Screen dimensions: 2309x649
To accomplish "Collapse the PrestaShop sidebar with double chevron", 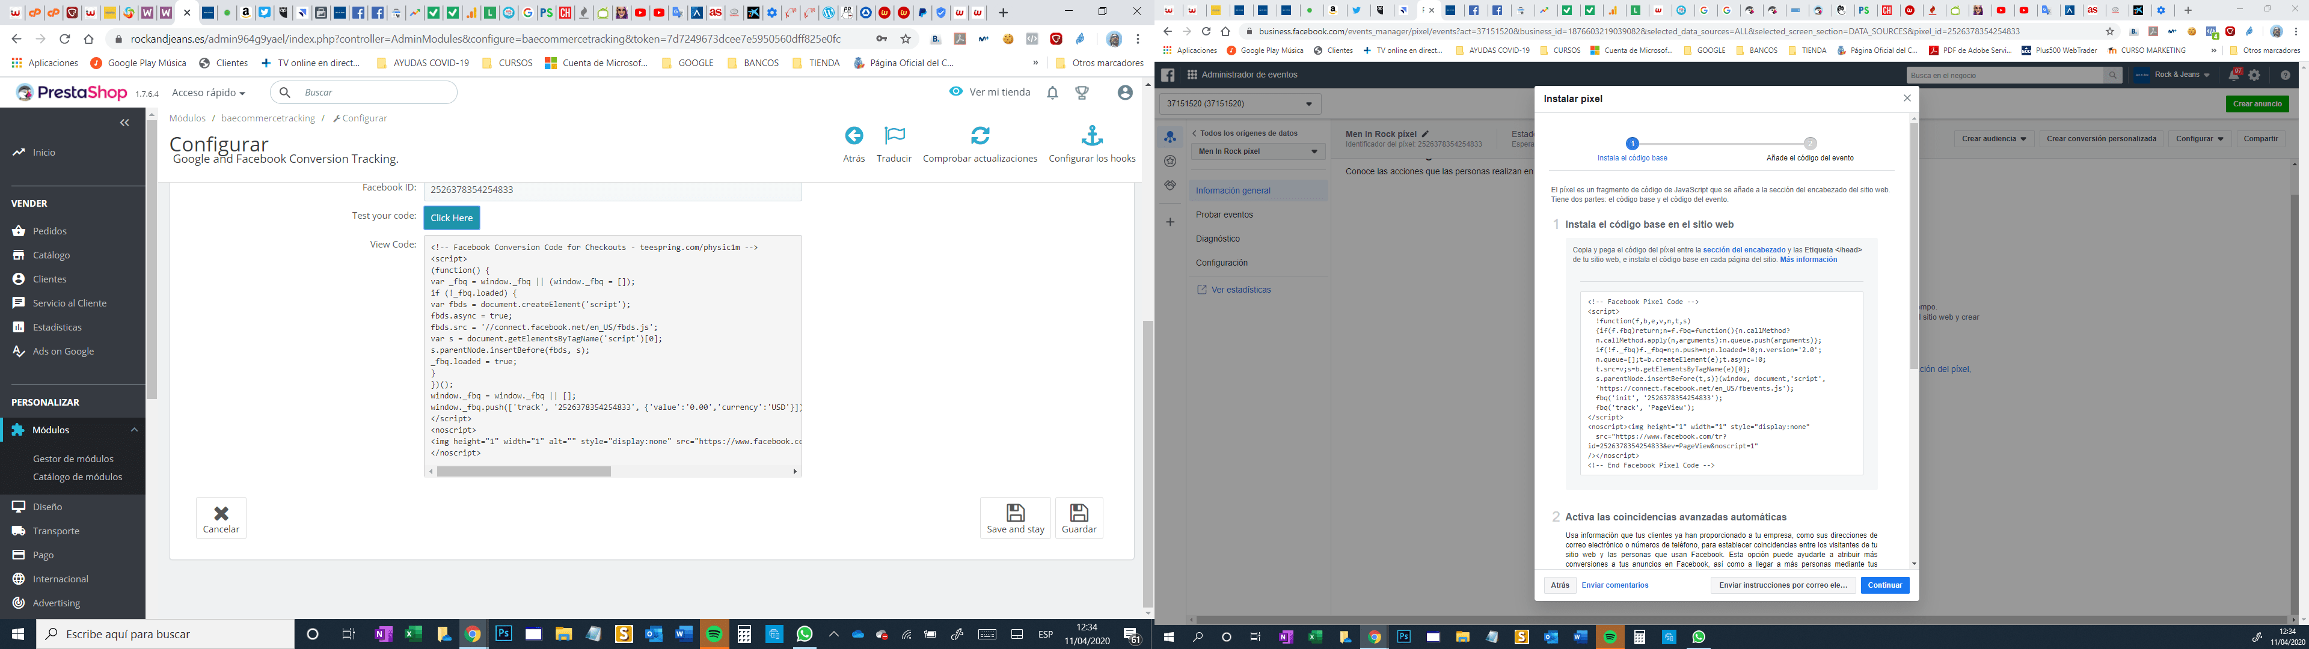I will 124,123.
